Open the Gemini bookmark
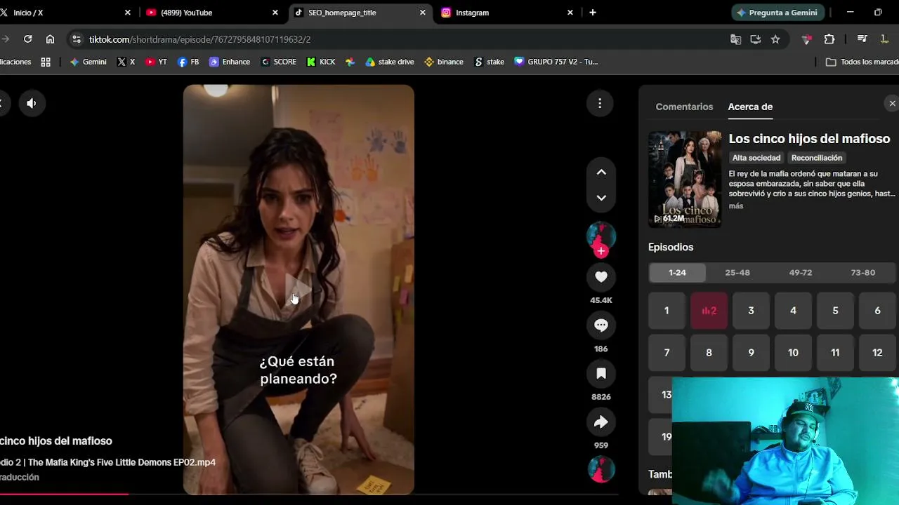This screenshot has width=899, height=505. 88,62
